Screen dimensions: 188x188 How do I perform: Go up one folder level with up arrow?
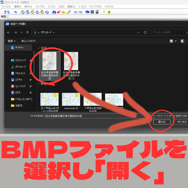click(28, 32)
